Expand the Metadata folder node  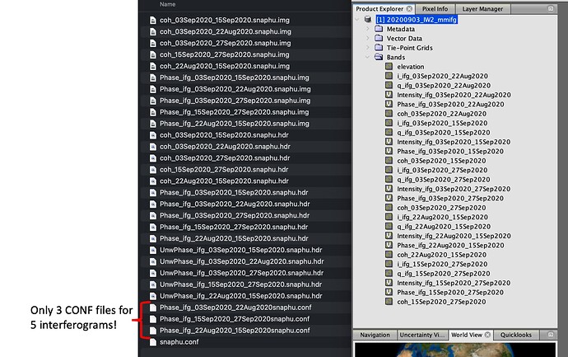(x=368, y=29)
